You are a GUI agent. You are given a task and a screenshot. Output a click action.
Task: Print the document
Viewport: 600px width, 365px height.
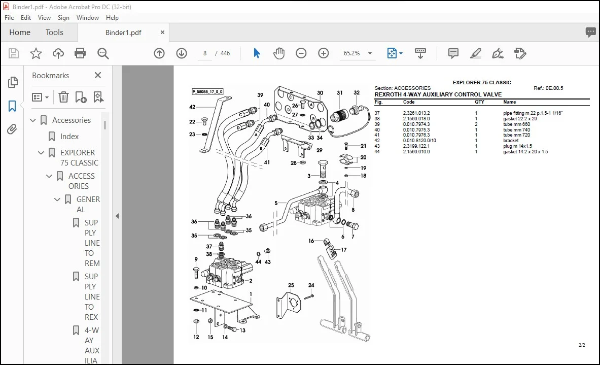click(80, 53)
